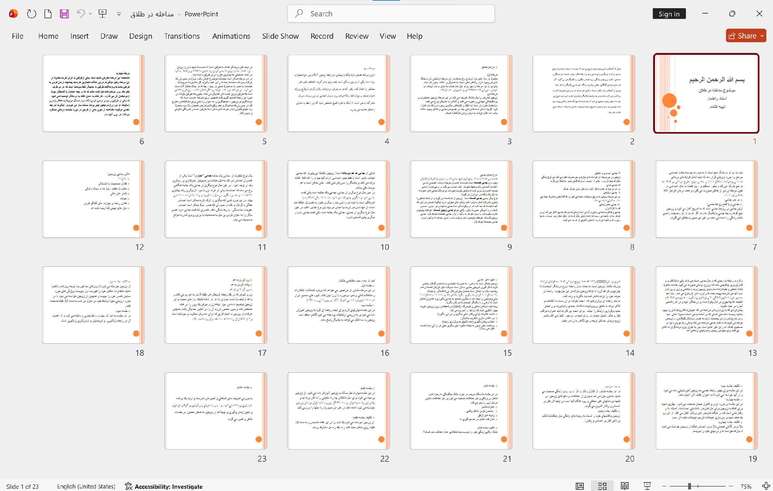Viewport: 773px width, 491px height.
Task: Undo the last action
Action: click(x=80, y=14)
